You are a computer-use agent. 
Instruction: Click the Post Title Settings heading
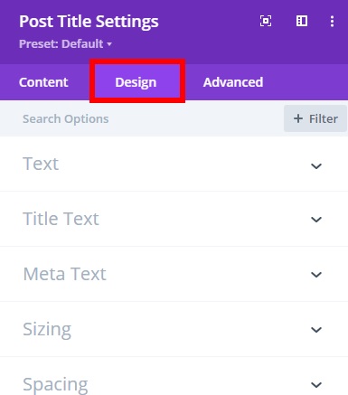point(89,22)
